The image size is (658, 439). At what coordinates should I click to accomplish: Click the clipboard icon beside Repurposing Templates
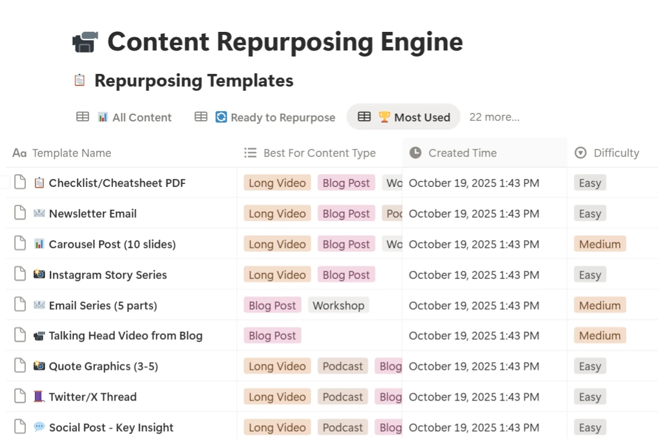(79, 80)
